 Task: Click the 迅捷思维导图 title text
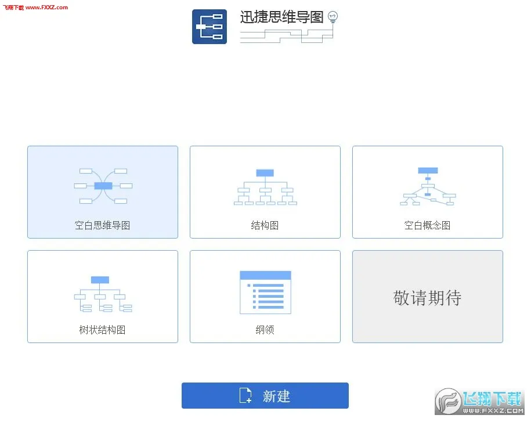point(282,17)
